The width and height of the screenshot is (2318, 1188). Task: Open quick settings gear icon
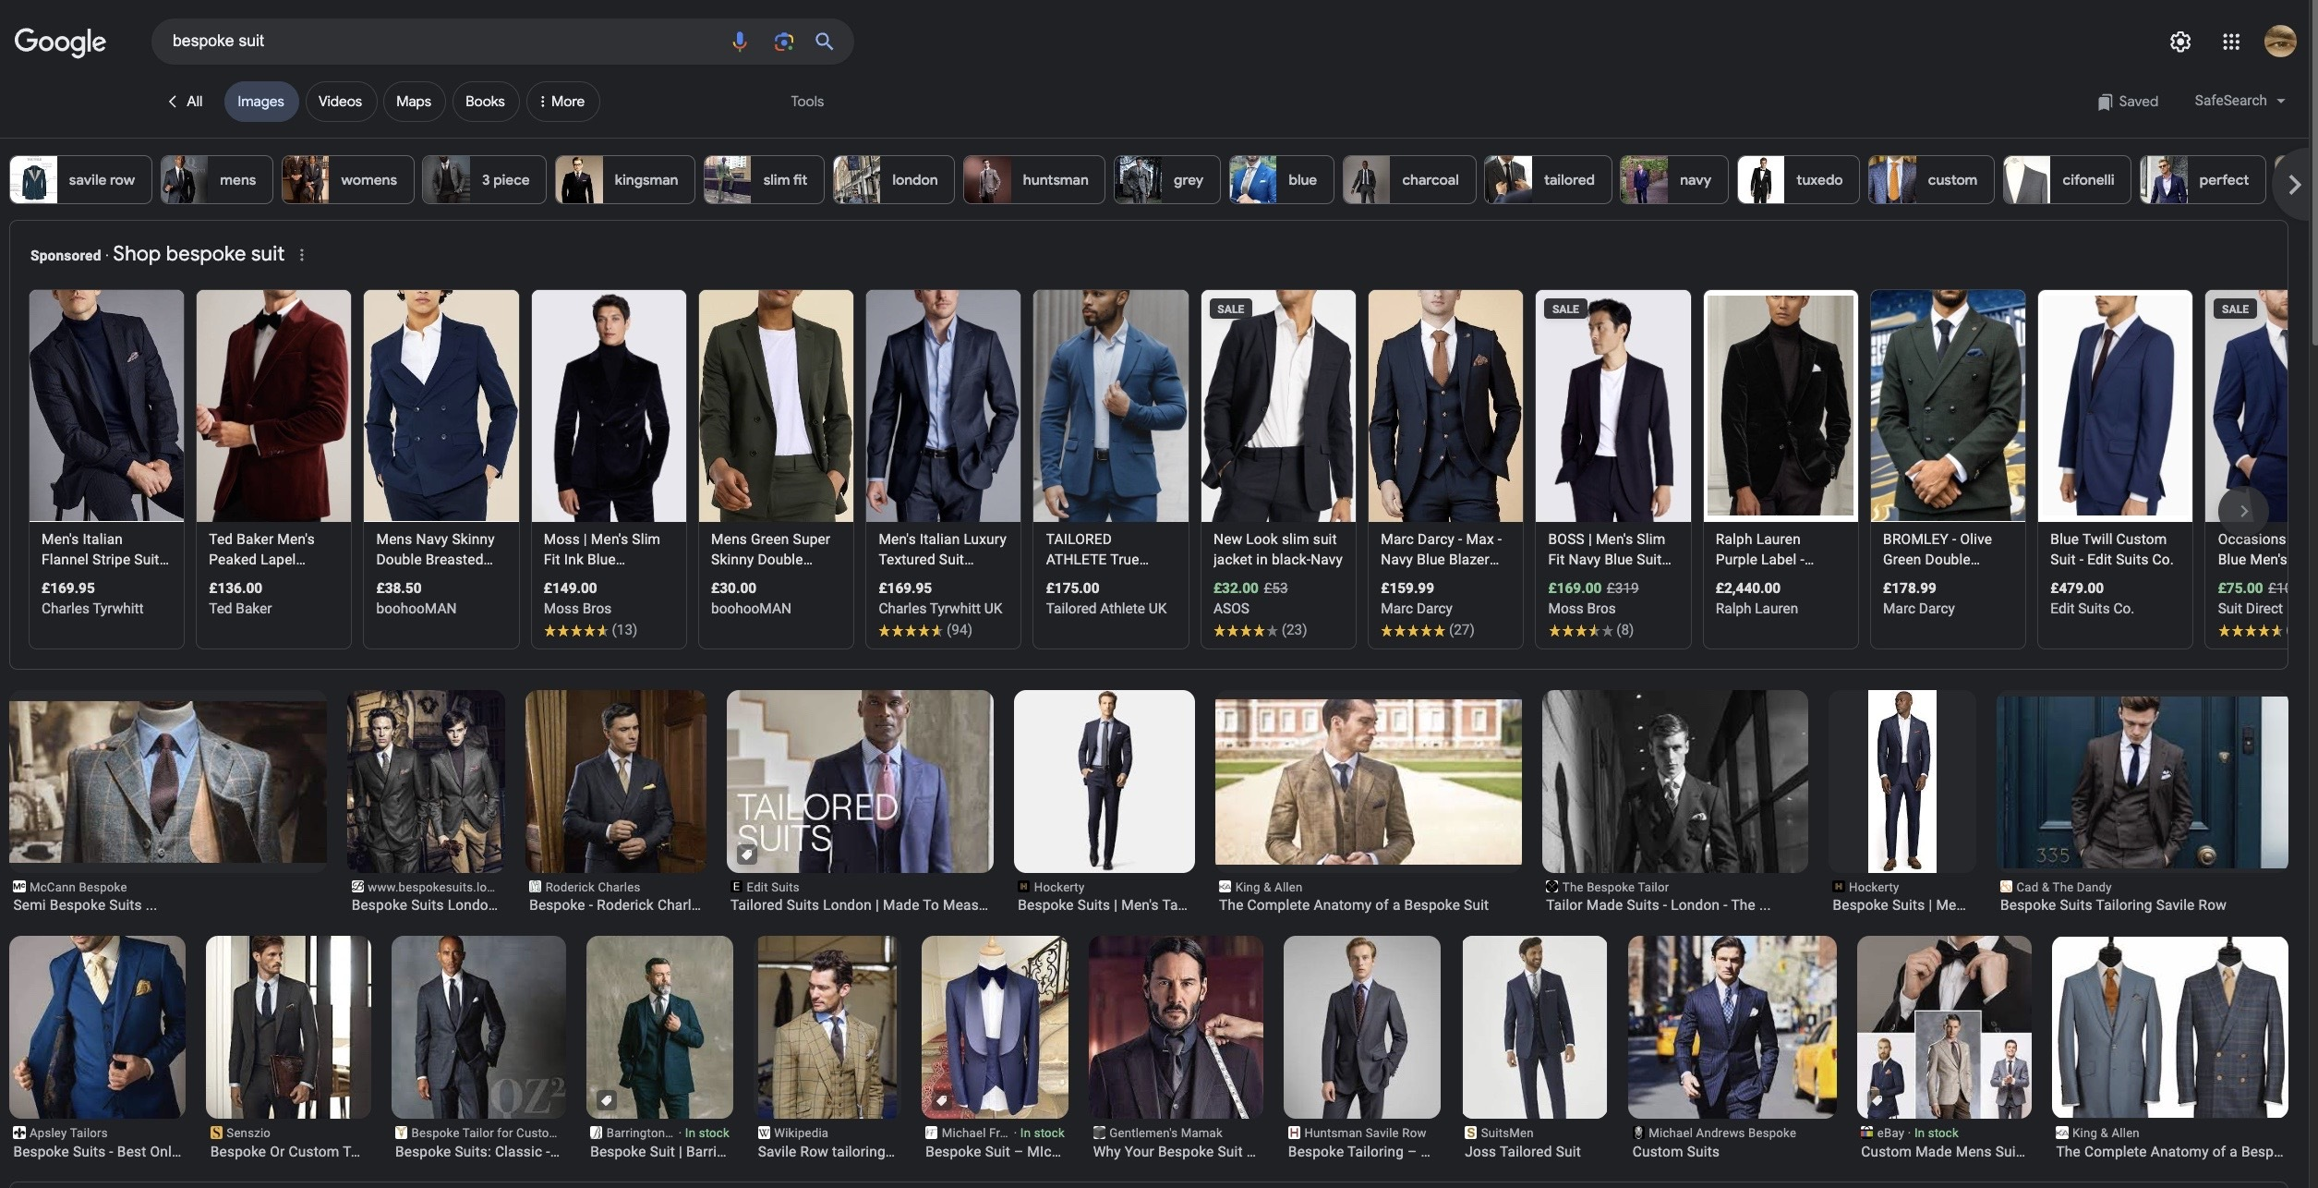pos(2179,42)
